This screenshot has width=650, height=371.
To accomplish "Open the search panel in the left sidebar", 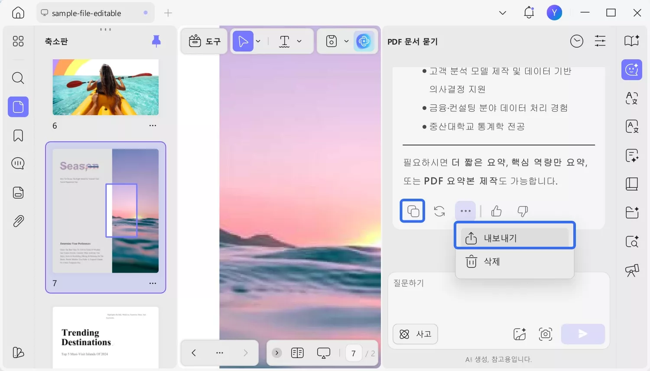I will tap(18, 78).
